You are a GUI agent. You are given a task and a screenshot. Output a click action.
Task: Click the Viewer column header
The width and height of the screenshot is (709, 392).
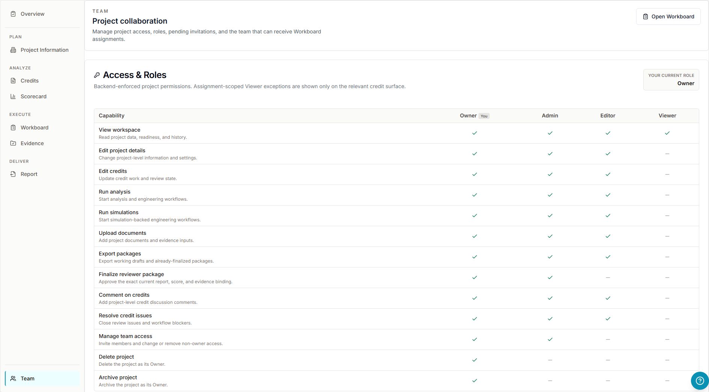point(667,116)
